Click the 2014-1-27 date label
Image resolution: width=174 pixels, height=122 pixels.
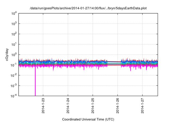[x=142, y=106]
